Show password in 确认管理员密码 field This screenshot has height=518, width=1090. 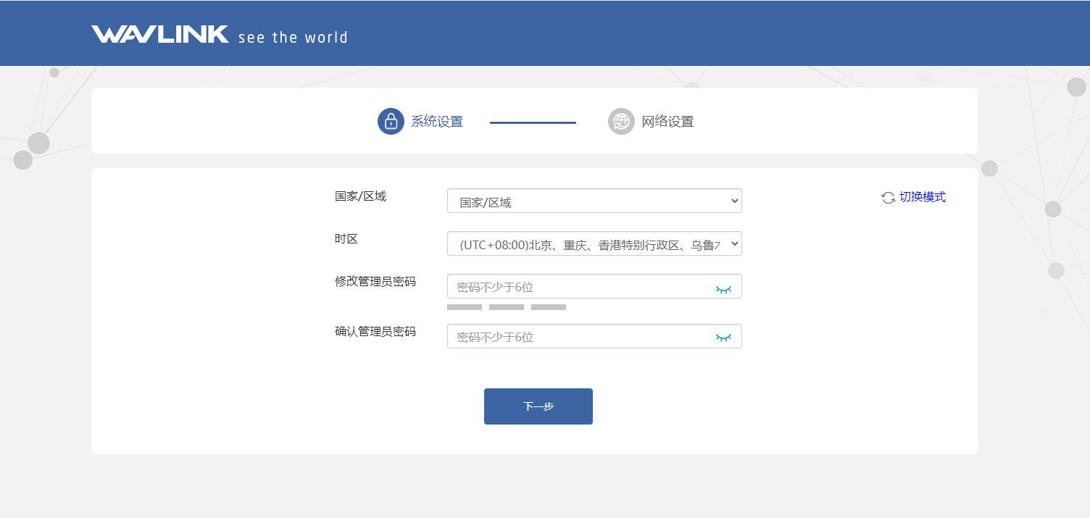point(723,337)
